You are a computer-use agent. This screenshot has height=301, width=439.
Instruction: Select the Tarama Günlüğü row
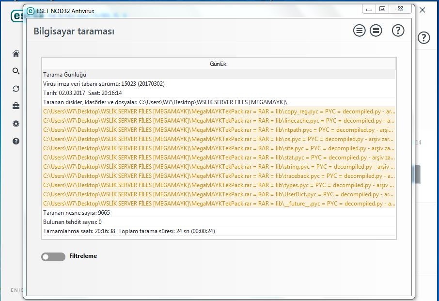tap(219, 75)
